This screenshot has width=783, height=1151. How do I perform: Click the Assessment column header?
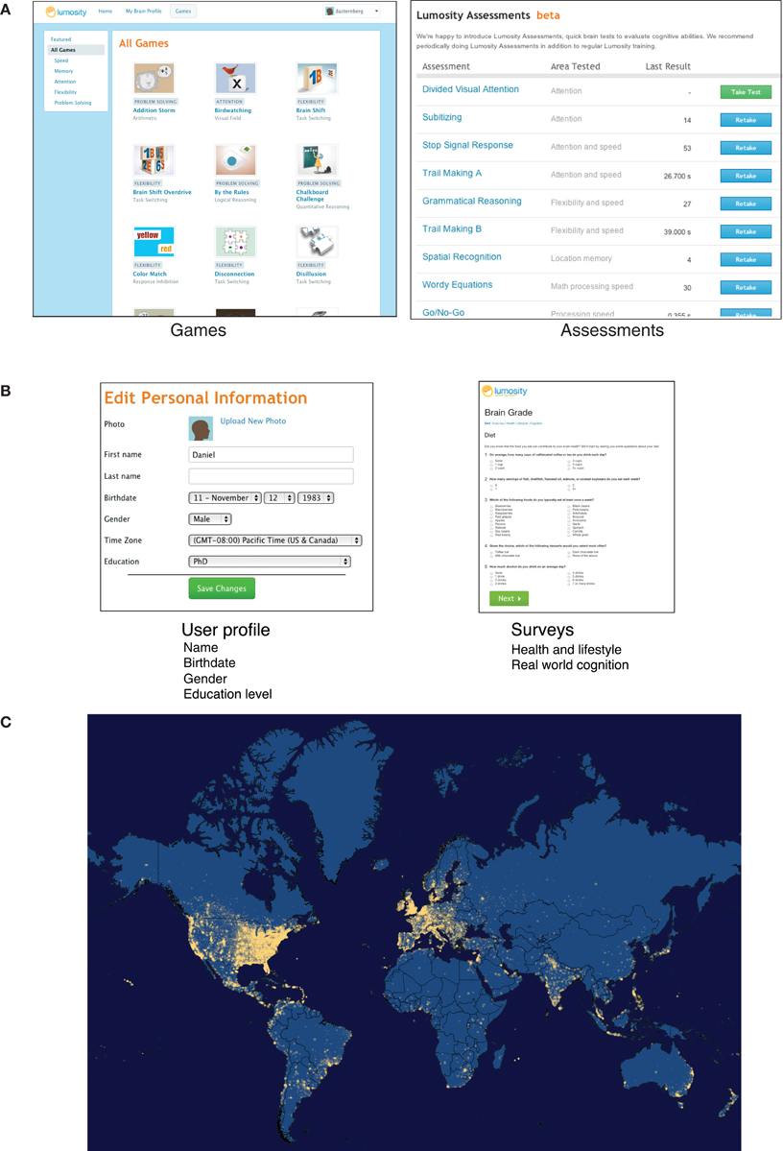coord(446,67)
